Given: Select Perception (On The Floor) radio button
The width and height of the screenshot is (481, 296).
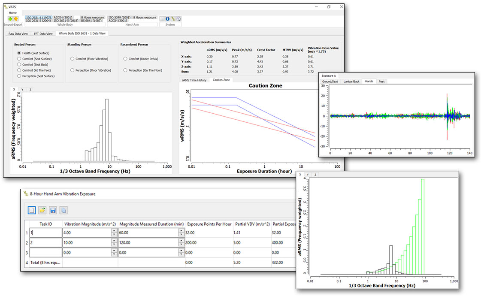Looking at the screenshot, I should click(x=125, y=70).
